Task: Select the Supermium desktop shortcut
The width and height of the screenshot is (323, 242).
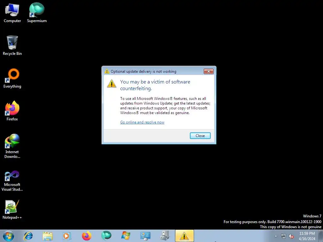Action: [x=37, y=13]
